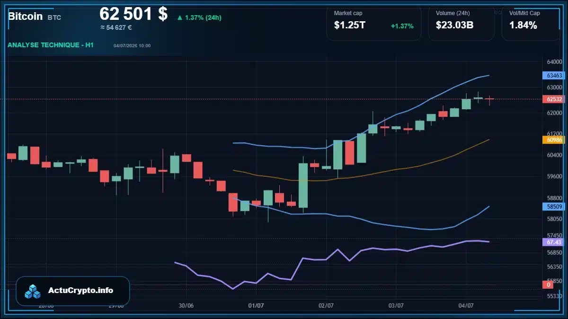Click the blue 58509 lower band tag
Viewport: 568px width, 319px height.
pyautogui.click(x=554, y=207)
